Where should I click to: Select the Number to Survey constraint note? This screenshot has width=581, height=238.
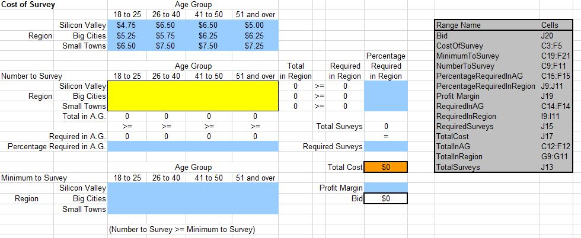[181, 229]
